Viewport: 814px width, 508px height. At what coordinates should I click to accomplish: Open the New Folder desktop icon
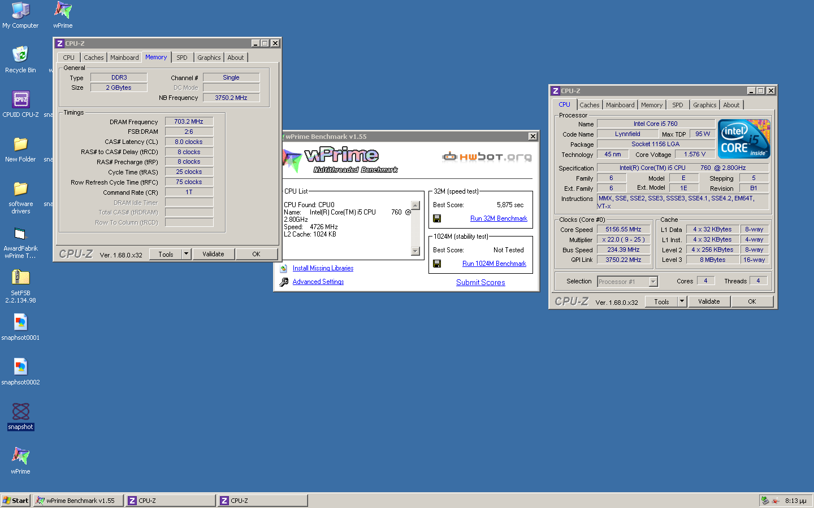(20, 149)
